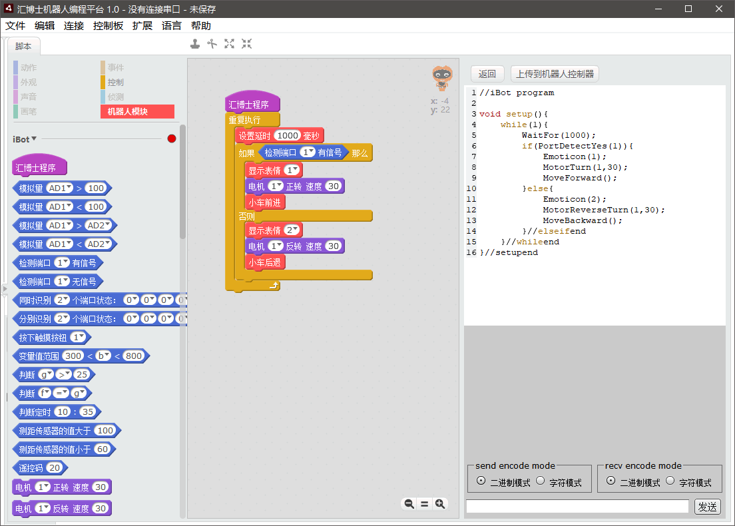
Task: Click the shrink sprite icon
Action: [247, 44]
